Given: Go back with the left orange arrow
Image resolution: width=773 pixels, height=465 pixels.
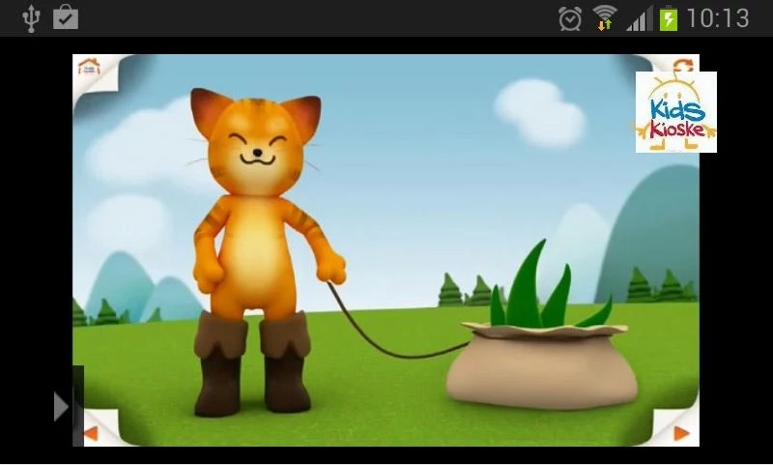Looking at the screenshot, I should [x=91, y=433].
